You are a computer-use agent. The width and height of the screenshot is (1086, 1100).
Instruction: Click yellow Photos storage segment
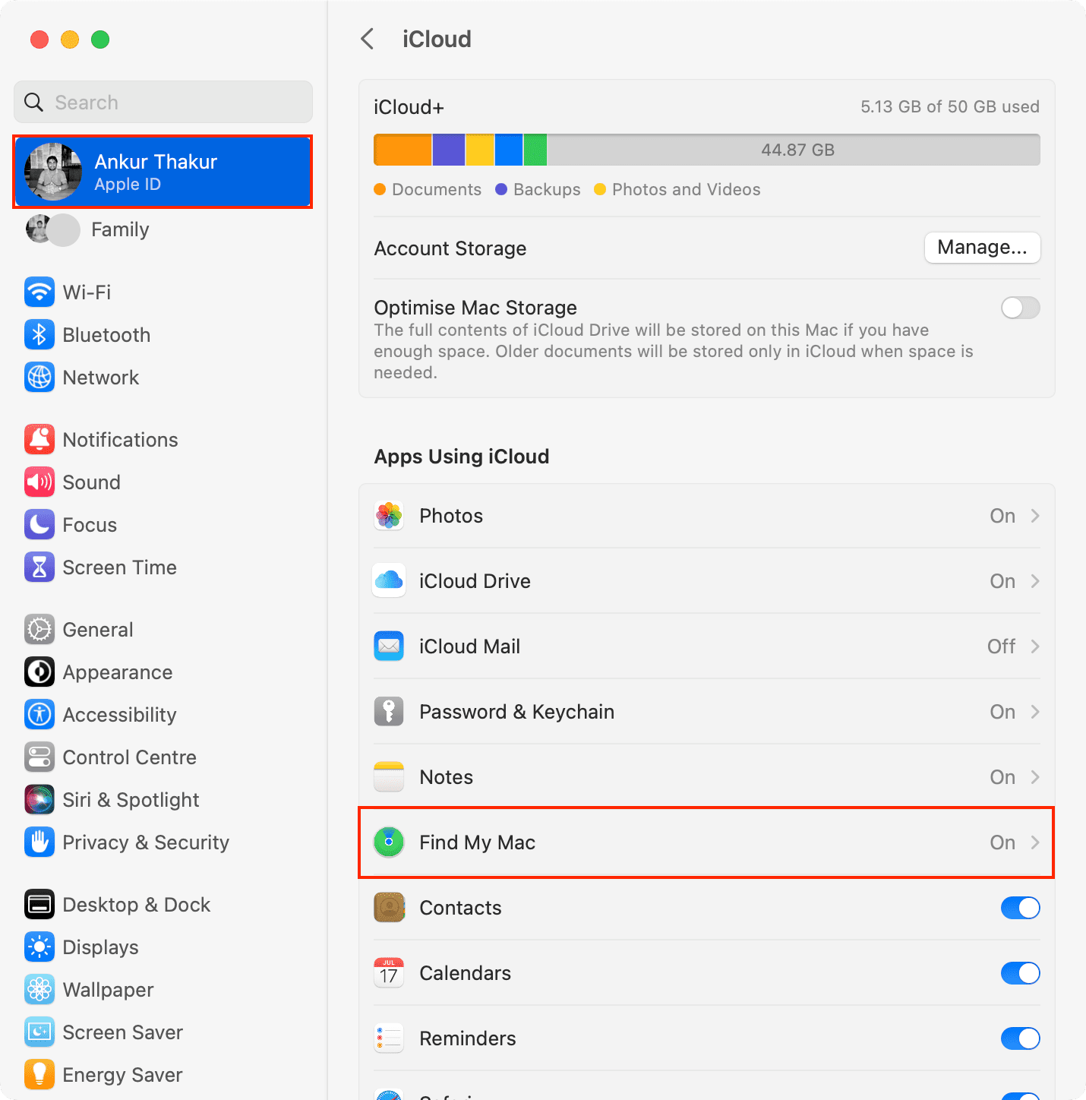480,150
